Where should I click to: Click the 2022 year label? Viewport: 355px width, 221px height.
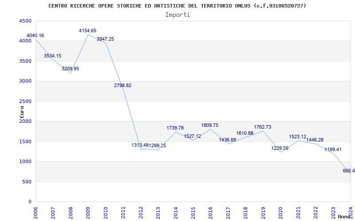coord(316,213)
